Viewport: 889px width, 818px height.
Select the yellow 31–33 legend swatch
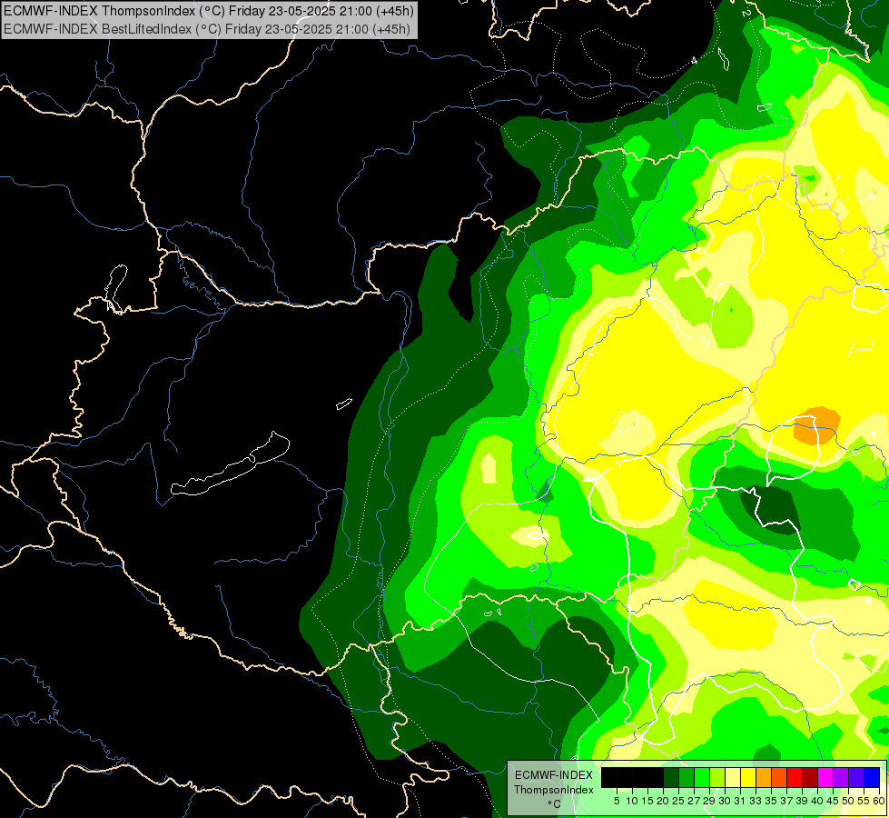[748, 777]
